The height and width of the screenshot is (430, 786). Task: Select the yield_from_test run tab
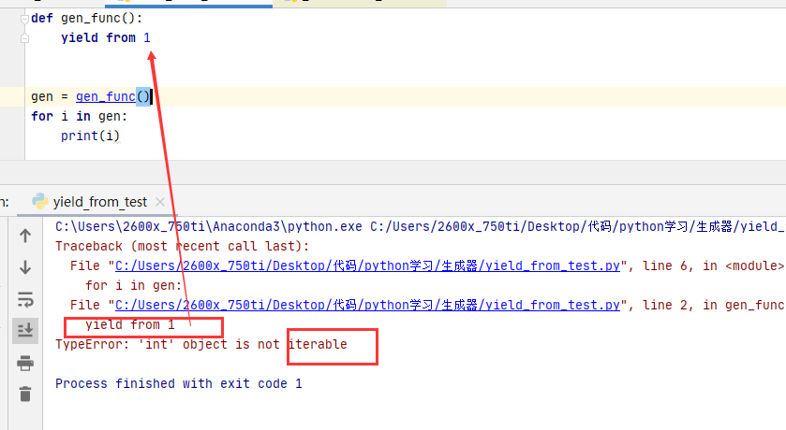tap(99, 202)
